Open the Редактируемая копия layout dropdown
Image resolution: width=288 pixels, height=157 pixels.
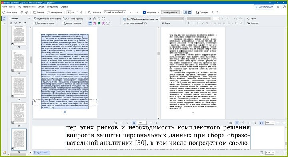tap(170, 12)
